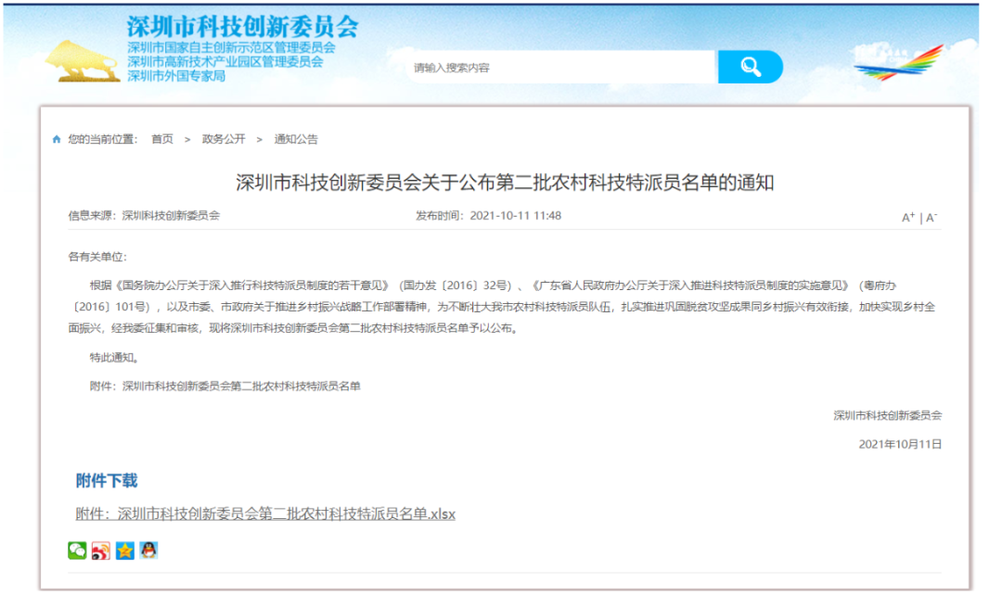Image resolution: width=1002 pixels, height=608 pixels.
Task: Go to 首页 in breadcrumb
Action: (162, 139)
